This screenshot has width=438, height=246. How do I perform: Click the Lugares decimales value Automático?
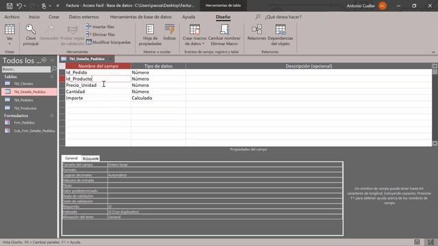(225, 175)
